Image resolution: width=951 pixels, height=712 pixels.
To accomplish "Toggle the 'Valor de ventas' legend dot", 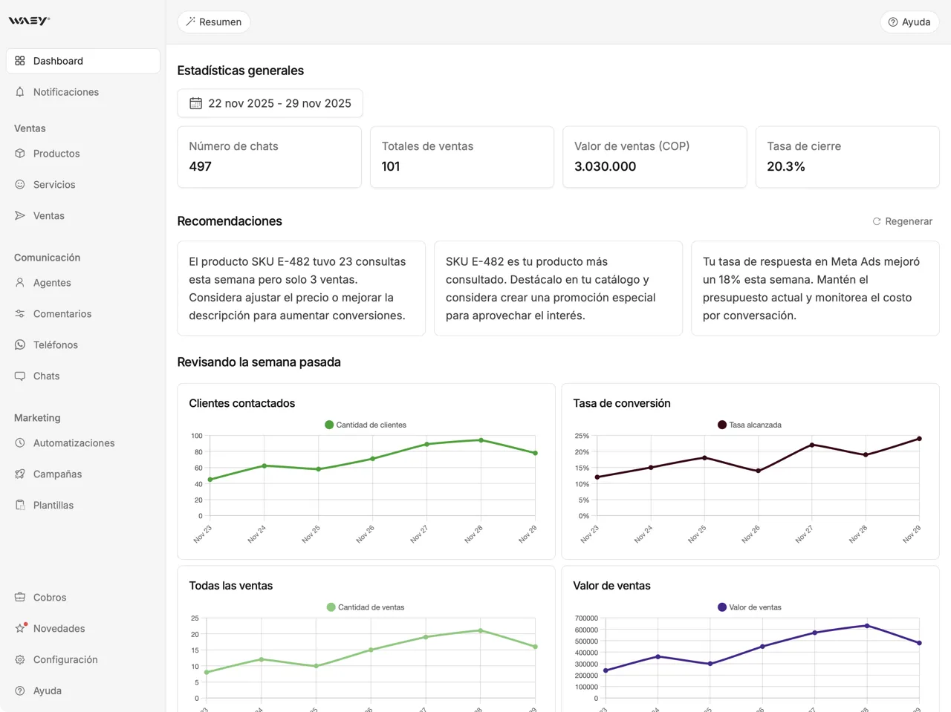I will [x=721, y=607].
